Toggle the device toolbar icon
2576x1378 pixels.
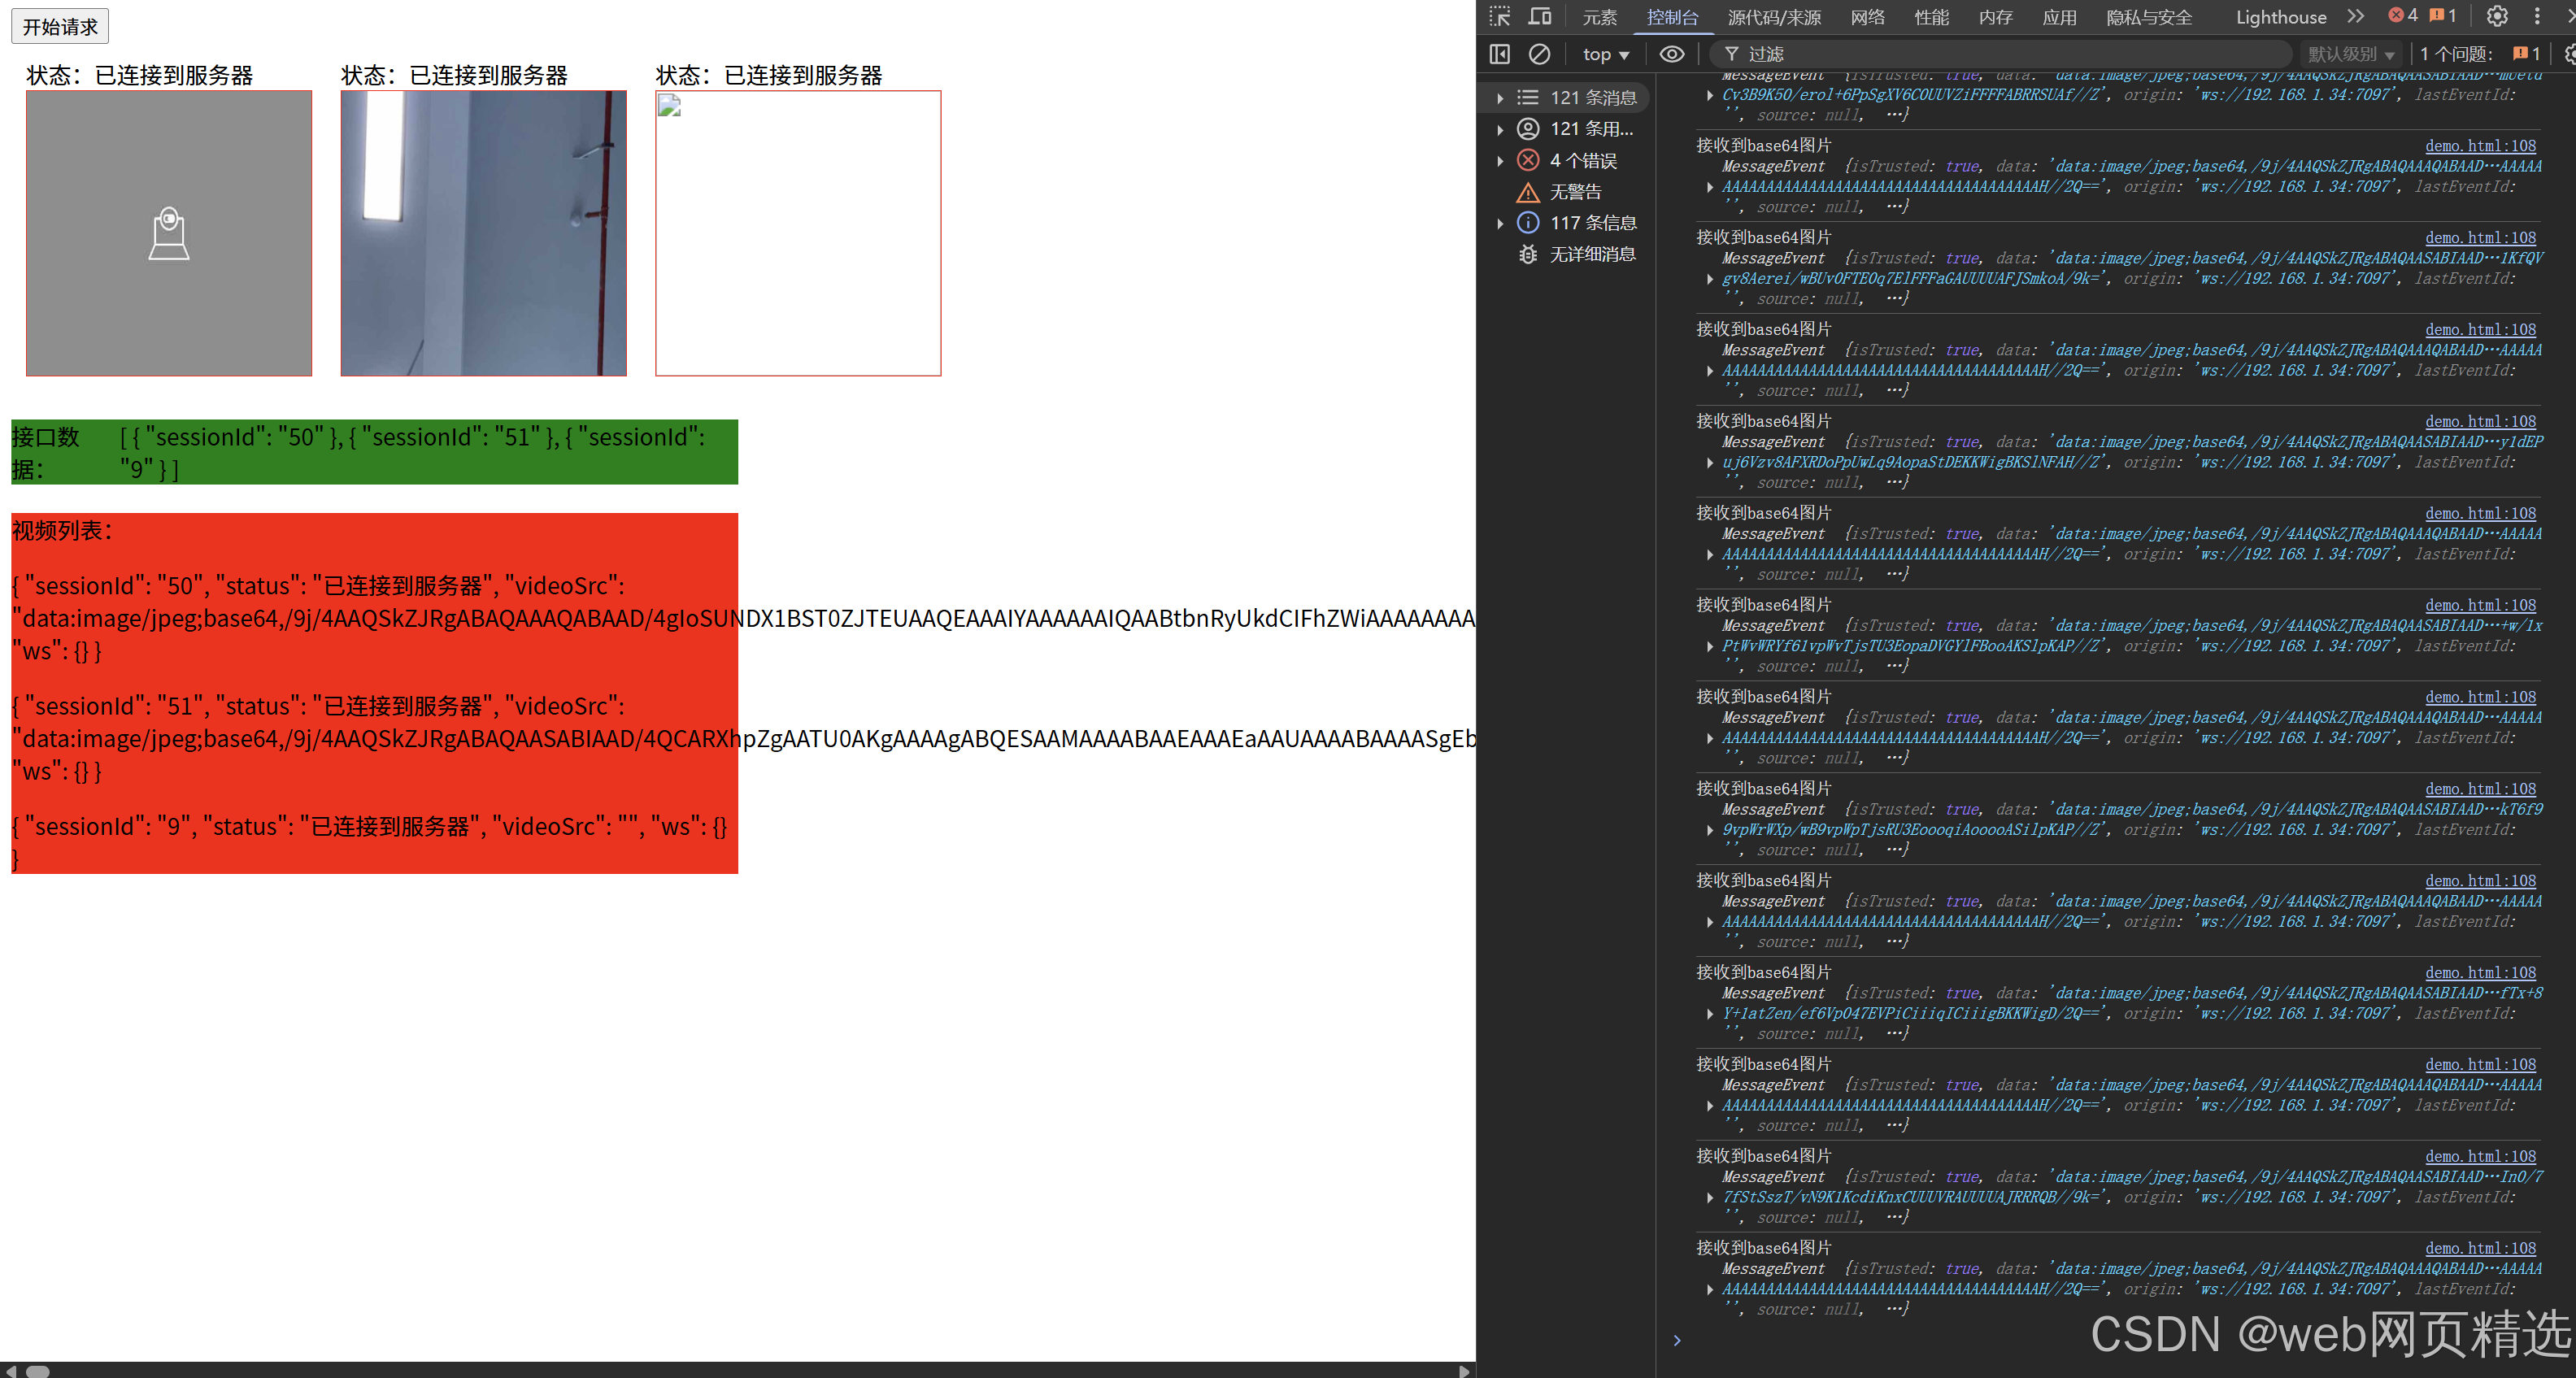tap(1540, 16)
